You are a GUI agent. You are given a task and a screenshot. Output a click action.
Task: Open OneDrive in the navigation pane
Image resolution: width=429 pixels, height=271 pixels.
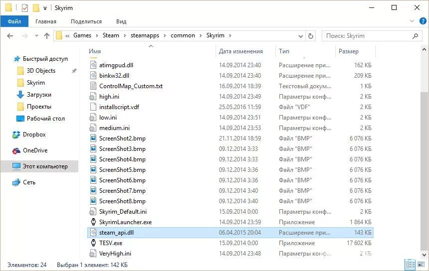[35, 150]
